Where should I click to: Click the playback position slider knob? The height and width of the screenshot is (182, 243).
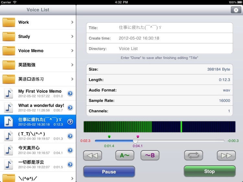(x=135, y=141)
